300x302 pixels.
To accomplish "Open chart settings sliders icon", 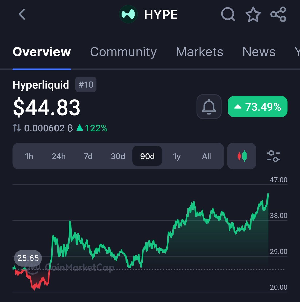I will pyautogui.click(x=274, y=156).
